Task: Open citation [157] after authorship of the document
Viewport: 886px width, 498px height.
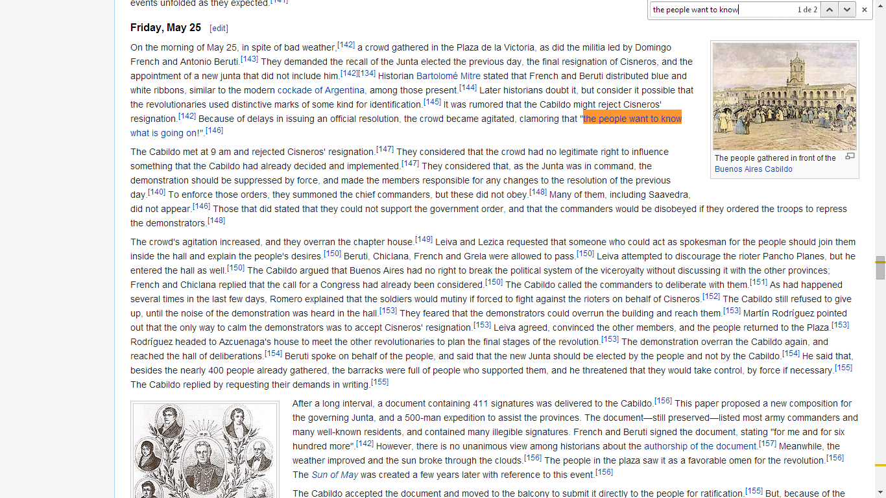Action: coord(767,444)
